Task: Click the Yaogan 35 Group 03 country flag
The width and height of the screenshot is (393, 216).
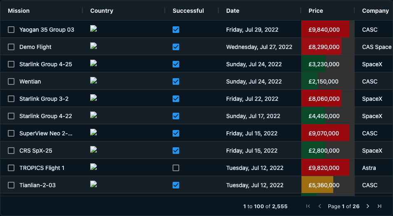Action: [x=94, y=29]
